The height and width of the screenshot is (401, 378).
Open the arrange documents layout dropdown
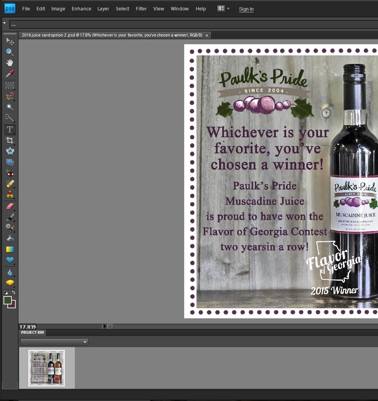(x=223, y=8)
